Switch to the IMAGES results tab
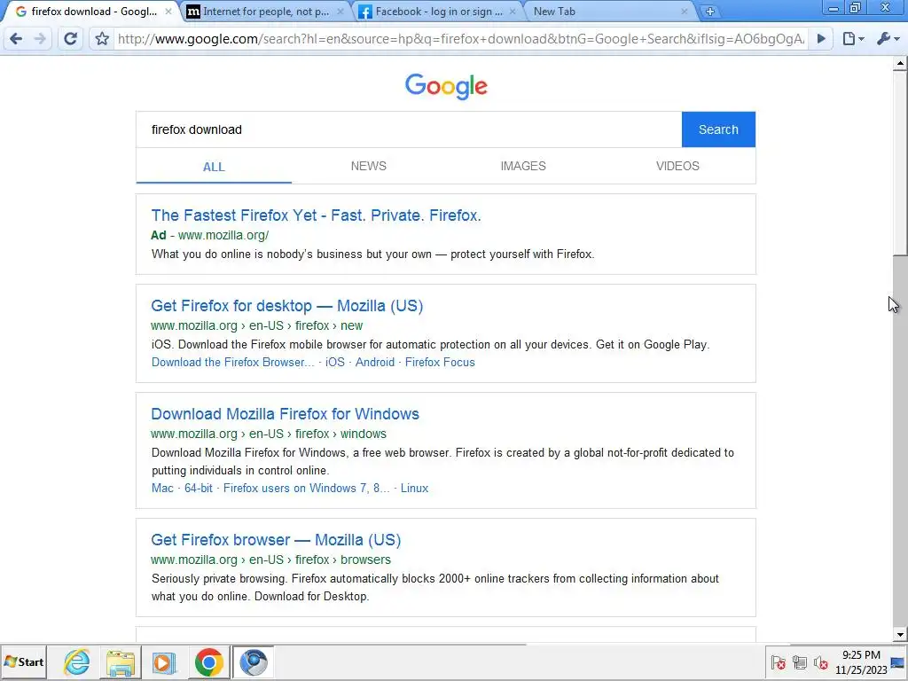908x681 pixels. [x=523, y=166]
